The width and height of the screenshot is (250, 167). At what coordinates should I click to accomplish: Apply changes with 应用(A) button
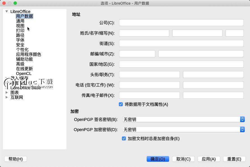click(x=209, y=159)
